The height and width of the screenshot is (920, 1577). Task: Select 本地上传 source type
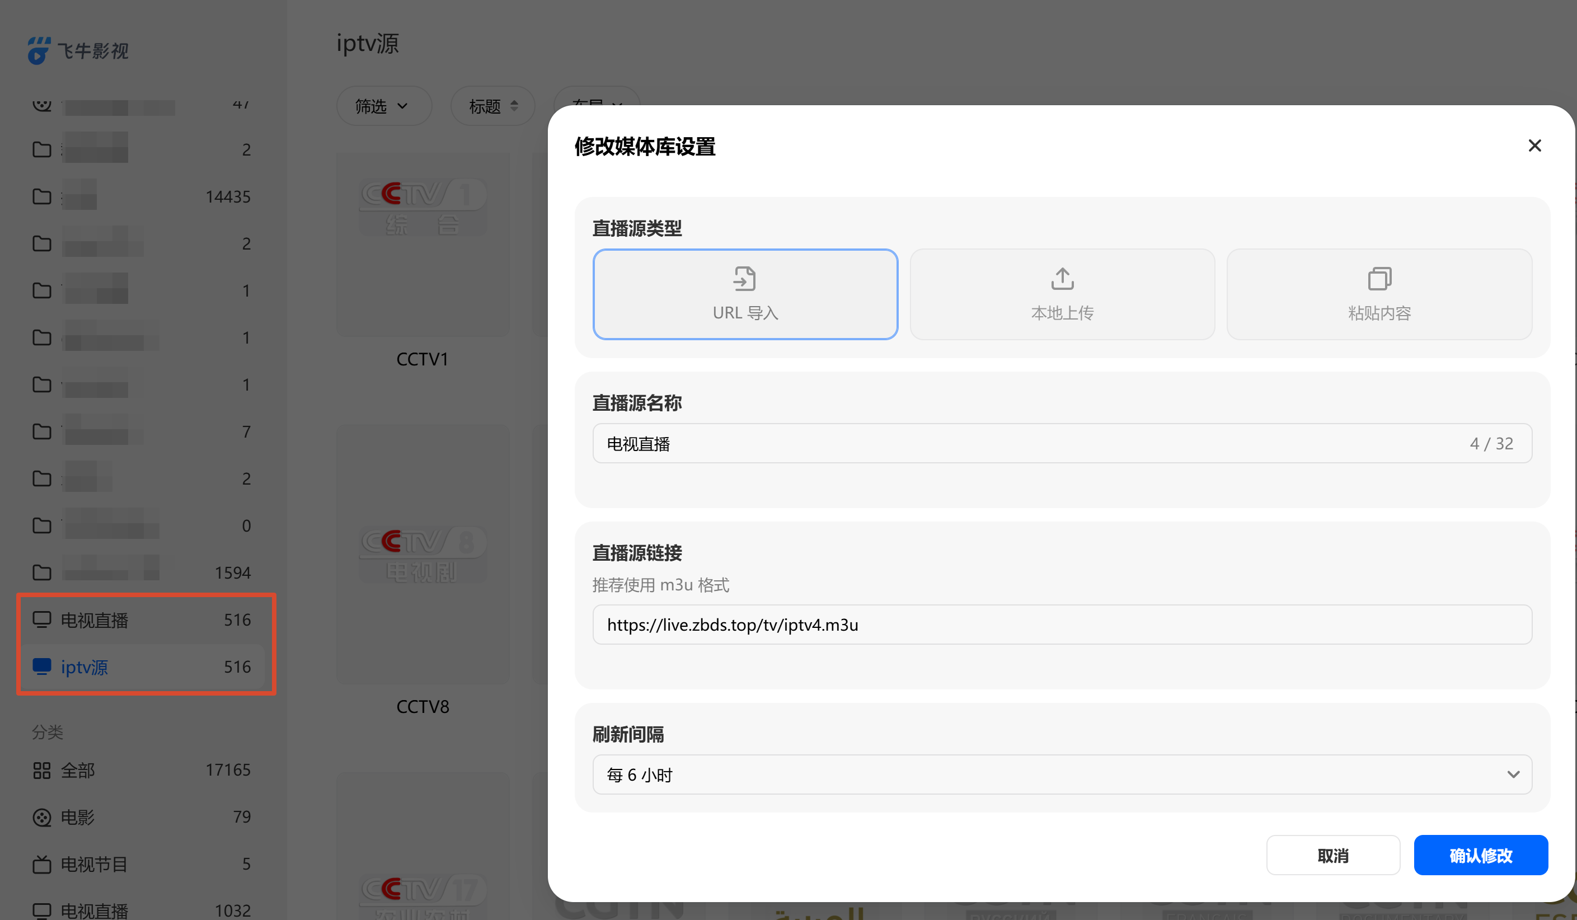pos(1062,294)
